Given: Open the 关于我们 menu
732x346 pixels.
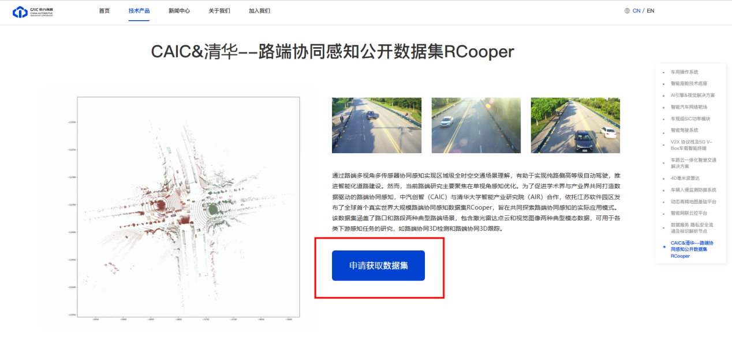Looking at the screenshot, I should (219, 11).
